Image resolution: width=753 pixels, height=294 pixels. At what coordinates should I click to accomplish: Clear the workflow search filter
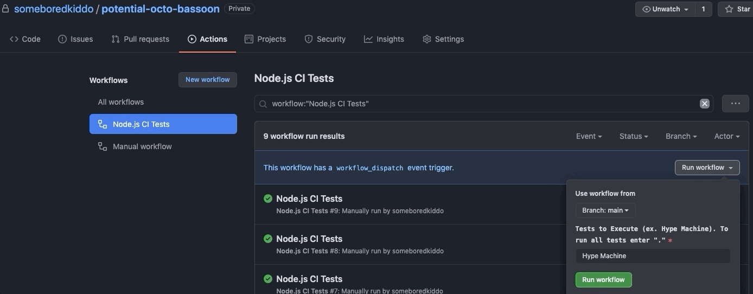[x=704, y=104]
